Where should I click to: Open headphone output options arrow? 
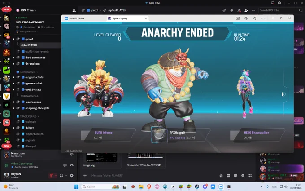click(x=66, y=176)
